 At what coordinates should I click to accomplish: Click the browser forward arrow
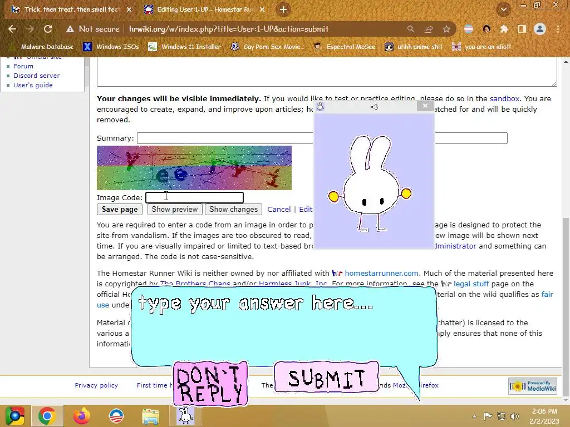tap(30, 29)
